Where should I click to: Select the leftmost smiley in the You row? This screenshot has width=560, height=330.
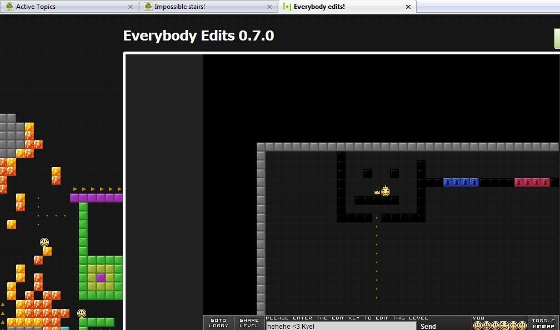pyautogui.click(x=478, y=326)
